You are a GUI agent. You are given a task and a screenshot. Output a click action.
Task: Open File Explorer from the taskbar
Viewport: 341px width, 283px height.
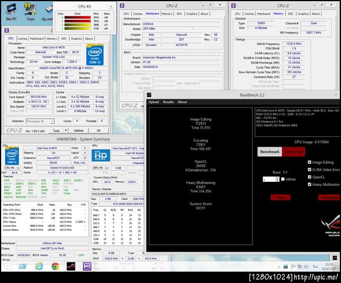22,266
